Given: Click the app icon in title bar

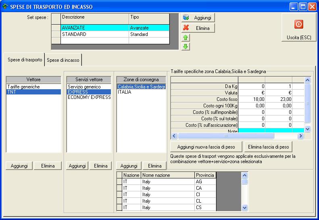Looking at the screenshot, I should pyautogui.click(x=5, y=6).
